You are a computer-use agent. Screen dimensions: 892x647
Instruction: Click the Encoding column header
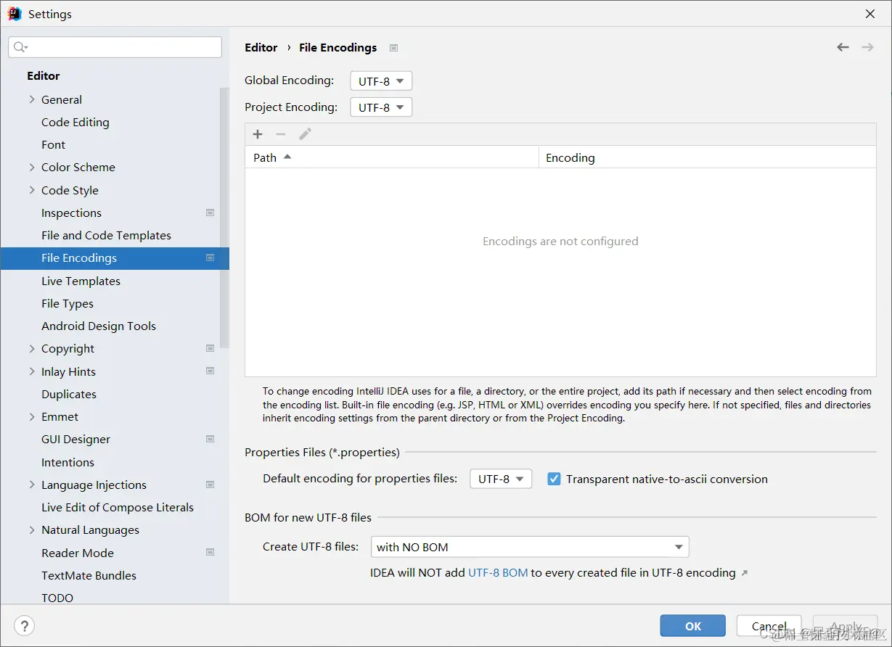coord(708,157)
